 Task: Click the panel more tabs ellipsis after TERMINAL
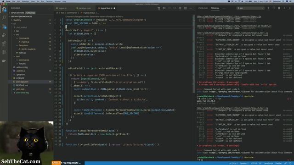[x=224, y=8]
